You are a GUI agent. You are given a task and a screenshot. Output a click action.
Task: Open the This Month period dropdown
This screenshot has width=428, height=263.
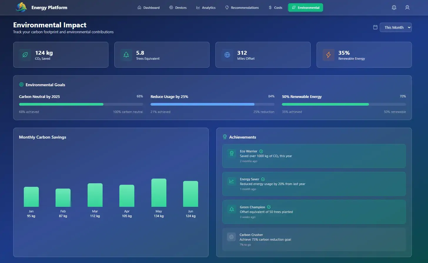pos(395,27)
